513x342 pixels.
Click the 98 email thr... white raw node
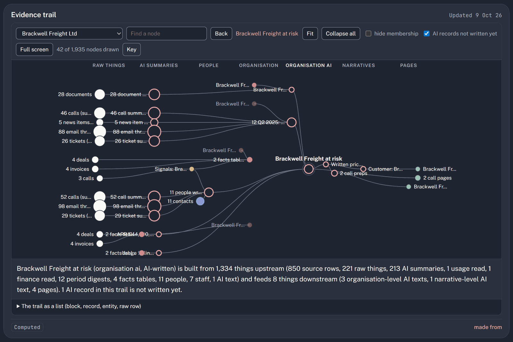point(100,206)
